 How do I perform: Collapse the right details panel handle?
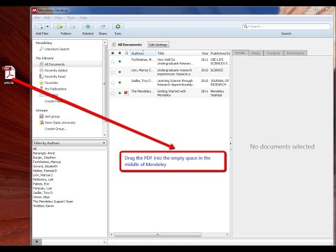point(231,143)
